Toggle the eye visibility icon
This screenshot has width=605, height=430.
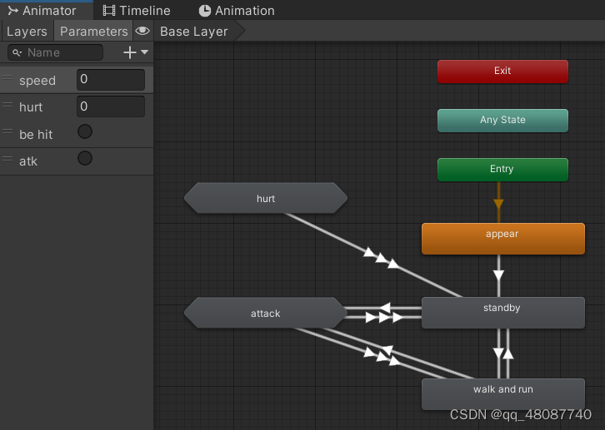coord(142,31)
